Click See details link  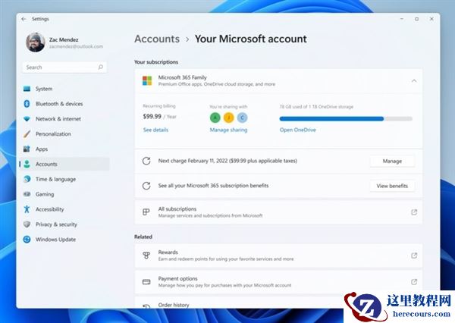tap(155, 130)
